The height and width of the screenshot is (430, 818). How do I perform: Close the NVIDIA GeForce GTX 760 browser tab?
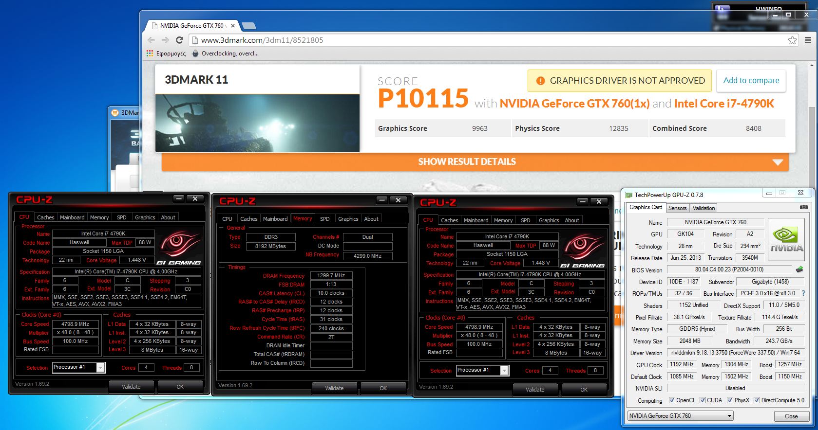232,26
